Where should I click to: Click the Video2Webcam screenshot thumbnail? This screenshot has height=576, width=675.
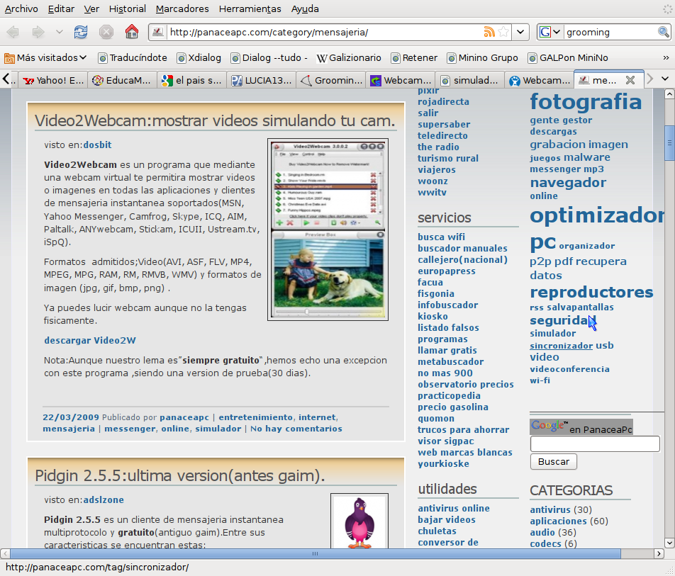point(328,230)
